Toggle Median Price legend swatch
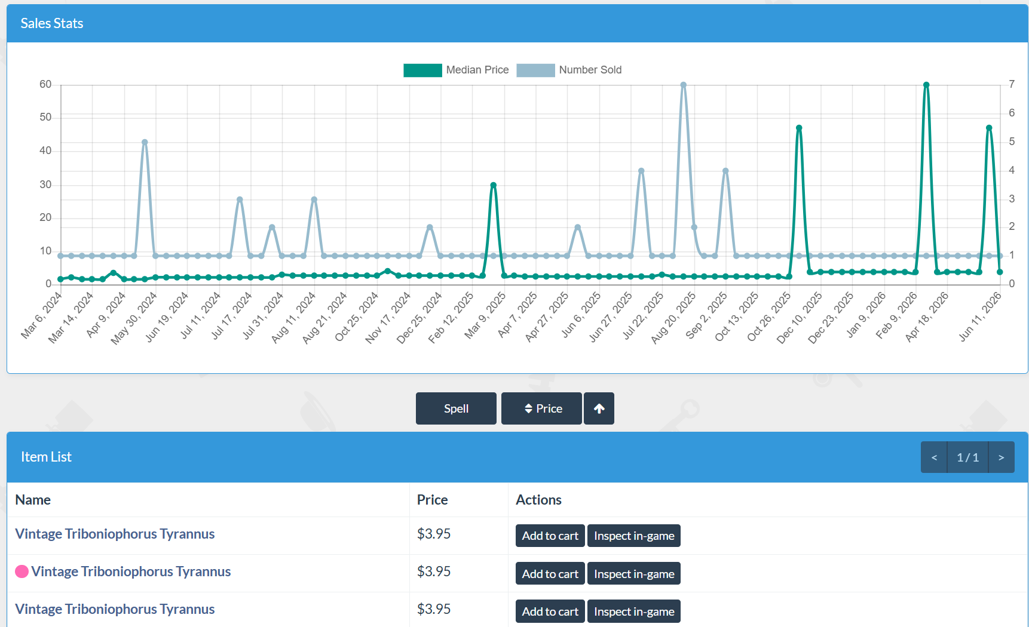The image size is (1029, 627). 422,70
